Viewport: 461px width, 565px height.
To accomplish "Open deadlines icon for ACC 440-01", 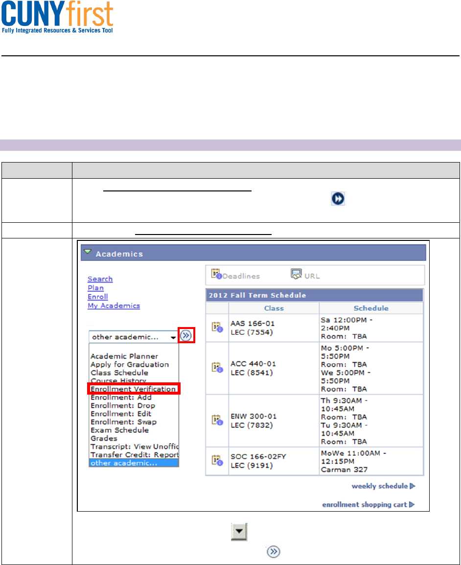I will [217, 368].
